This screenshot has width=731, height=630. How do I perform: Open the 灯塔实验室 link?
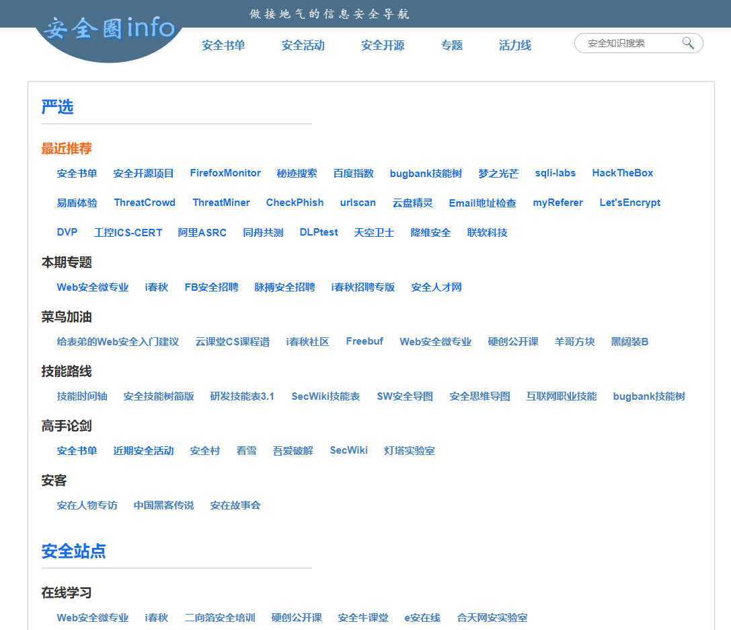pyautogui.click(x=410, y=451)
